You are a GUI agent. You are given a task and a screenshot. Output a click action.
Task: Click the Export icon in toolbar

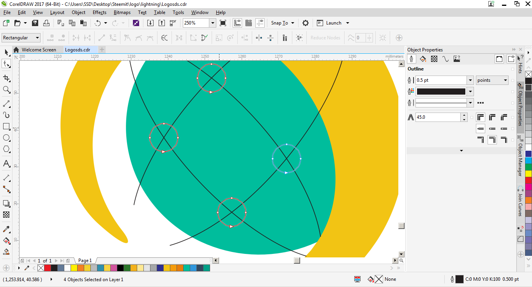[162, 23]
